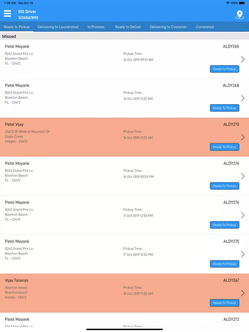This screenshot has height=332, width=249.
Task: Check battery status icon in status bar
Action: 242,3
